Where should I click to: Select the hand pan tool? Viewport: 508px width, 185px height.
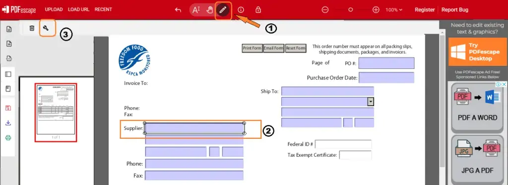pos(210,10)
